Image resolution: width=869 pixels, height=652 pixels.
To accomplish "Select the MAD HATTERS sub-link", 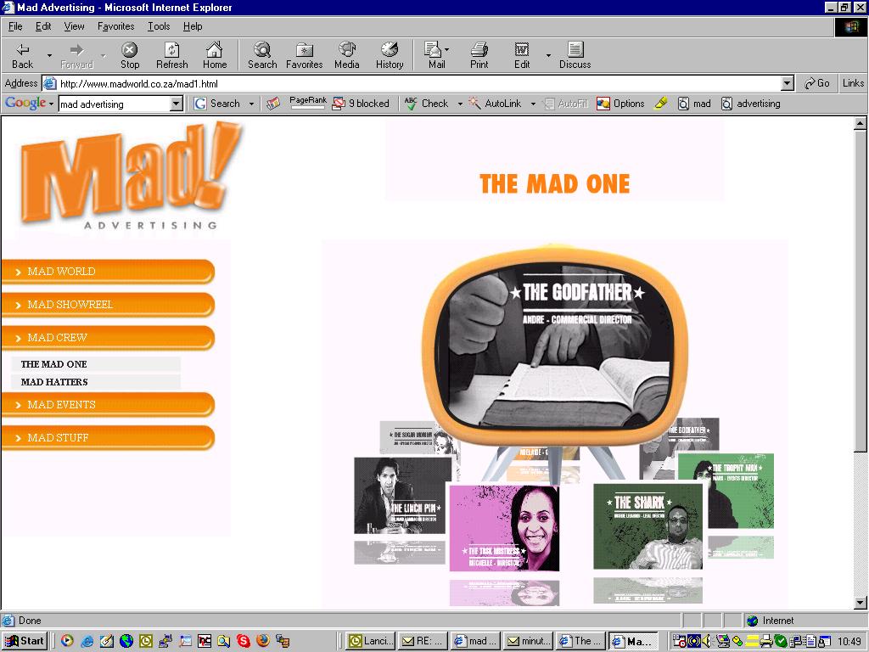I will coord(54,382).
